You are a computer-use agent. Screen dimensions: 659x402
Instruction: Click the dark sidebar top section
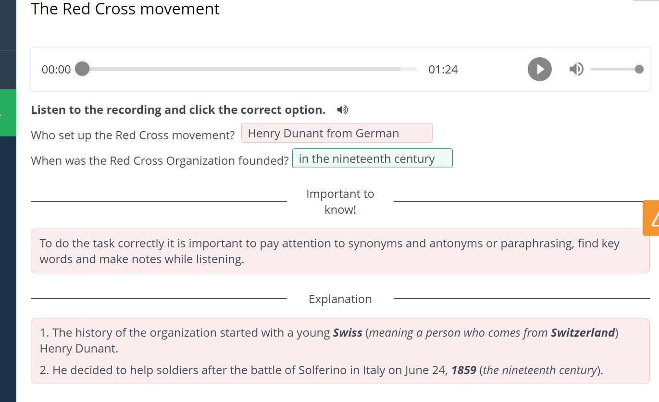pos(8,24)
